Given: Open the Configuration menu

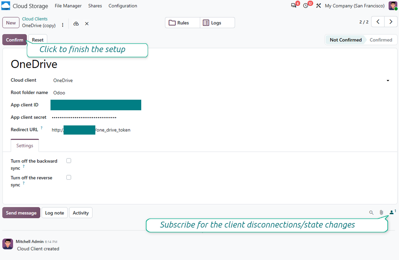Looking at the screenshot, I should pos(123,6).
